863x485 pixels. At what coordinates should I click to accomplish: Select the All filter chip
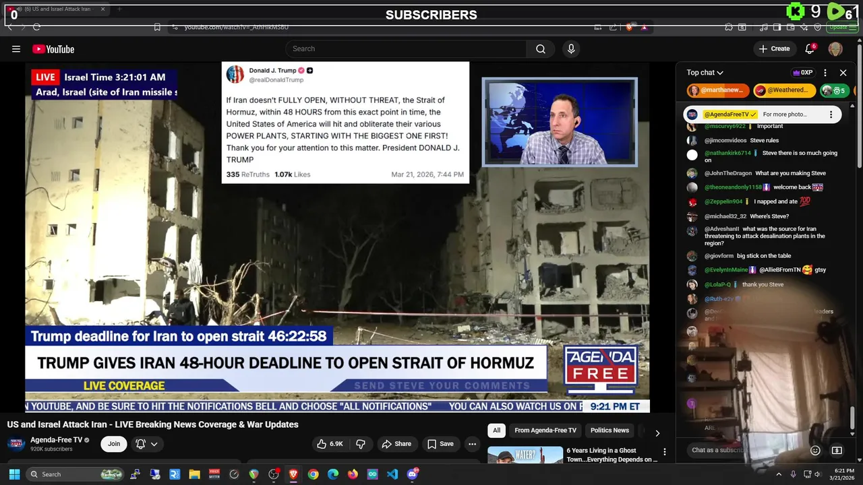(496, 430)
